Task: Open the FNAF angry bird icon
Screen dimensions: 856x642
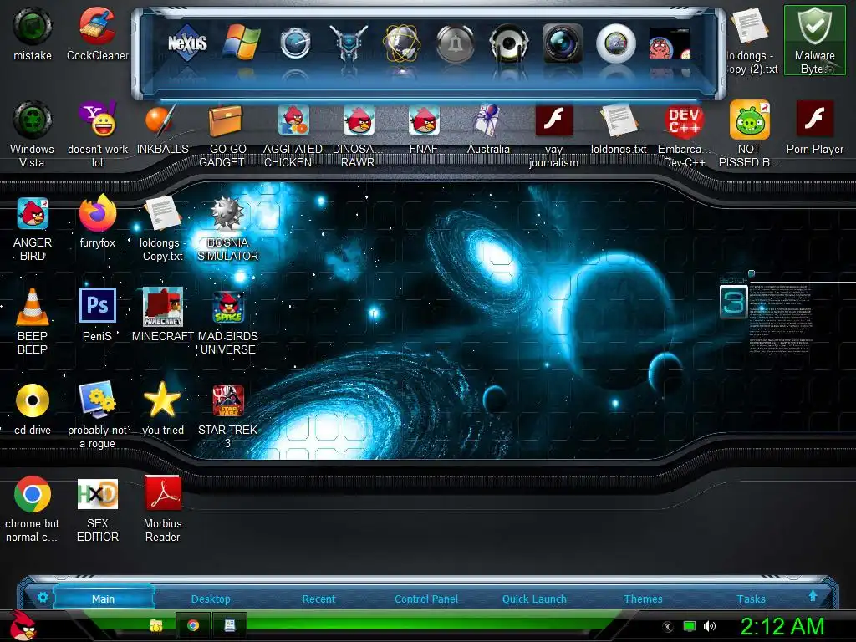Action: click(423, 128)
